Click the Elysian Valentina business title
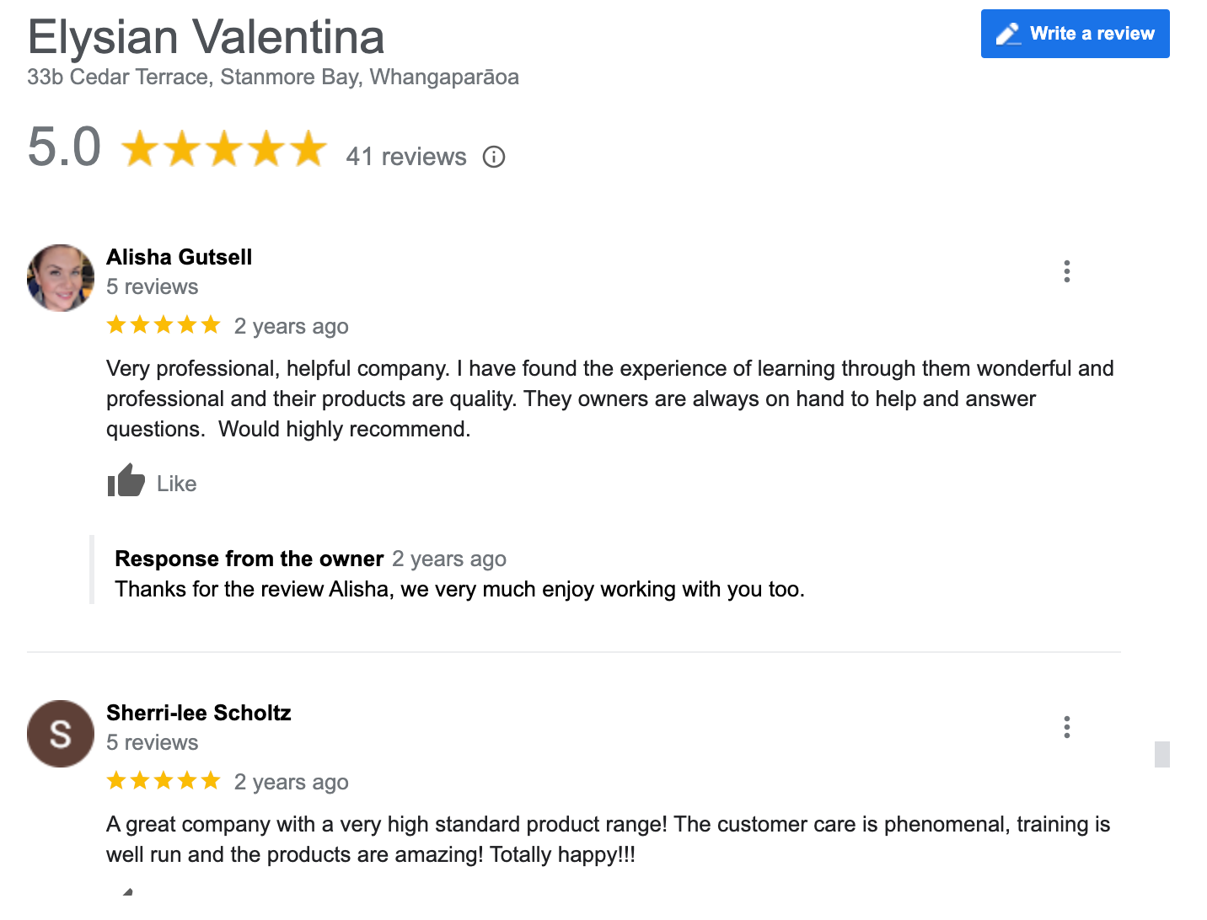1207x920 pixels. pos(207,38)
